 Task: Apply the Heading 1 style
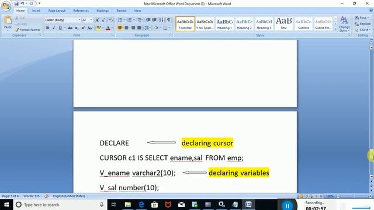pos(224,24)
